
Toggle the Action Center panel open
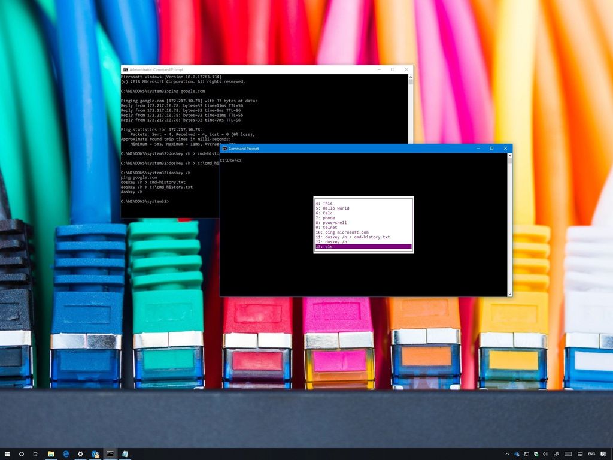click(x=603, y=454)
